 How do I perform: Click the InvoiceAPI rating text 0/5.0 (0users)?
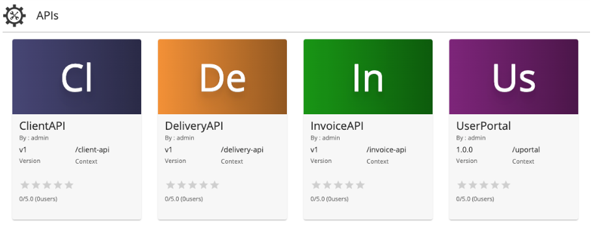[x=330, y=199]
